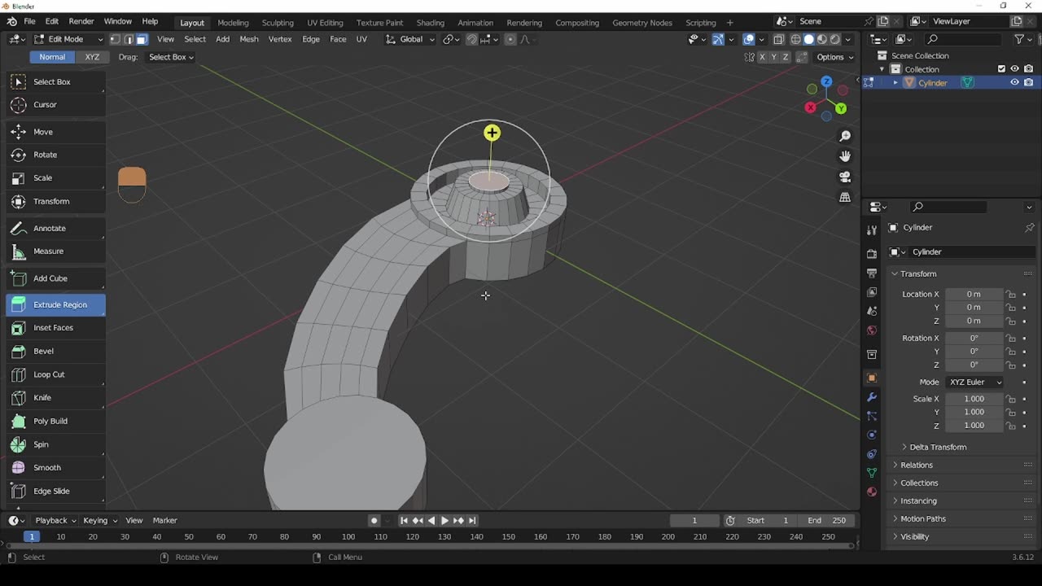The width and height of the screenshot is (1042, 586).
Task: Open the Modifiers wrench properties tab
Action: pyautogui.click(x=872, y=397)
